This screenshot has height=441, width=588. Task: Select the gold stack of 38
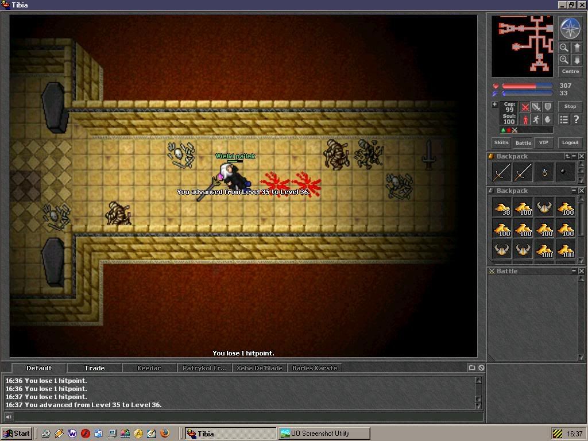click(x=502, y=207)
